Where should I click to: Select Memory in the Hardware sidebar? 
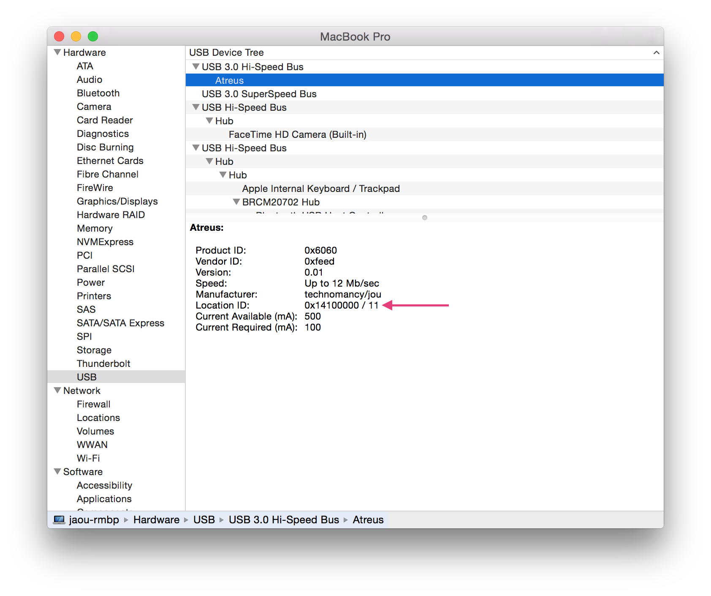[x=95, y=228]
